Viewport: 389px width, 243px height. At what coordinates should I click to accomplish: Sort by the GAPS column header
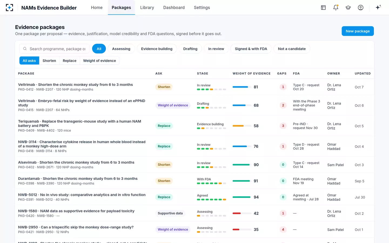pos(282,73)
